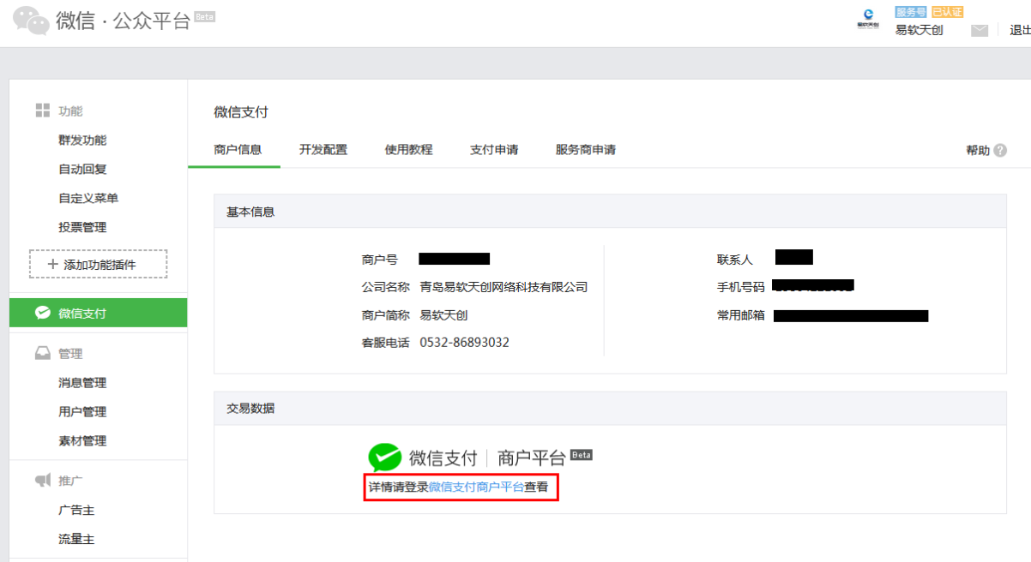The image size is (1031, 562).
Task: Click the Beta badge next to 商户平台
Action: (582, 454)
